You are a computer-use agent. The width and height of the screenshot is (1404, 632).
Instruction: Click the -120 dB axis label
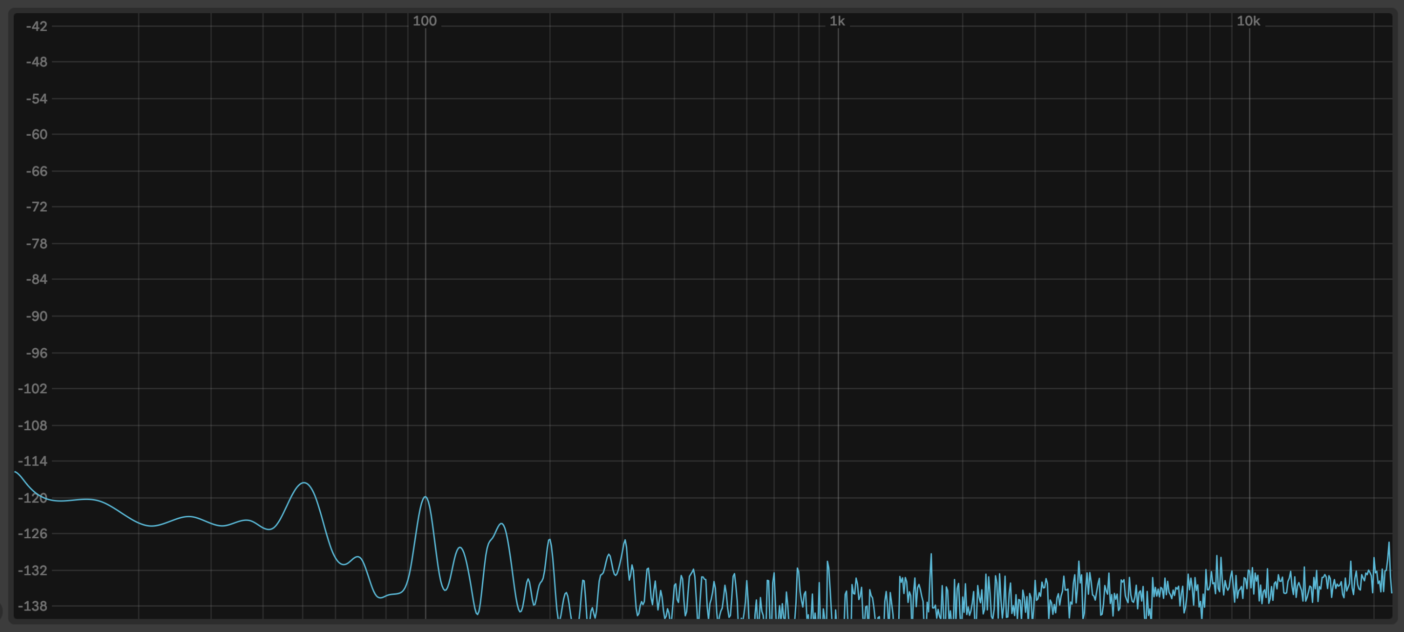[33, 498]
